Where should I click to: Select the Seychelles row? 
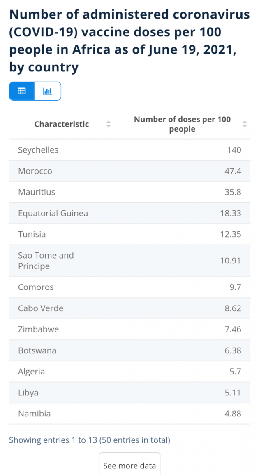(x=130, y=150)
